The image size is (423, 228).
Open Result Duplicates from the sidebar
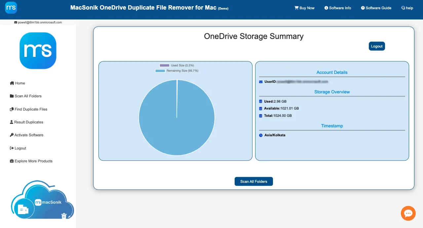[x=26, y=122]
